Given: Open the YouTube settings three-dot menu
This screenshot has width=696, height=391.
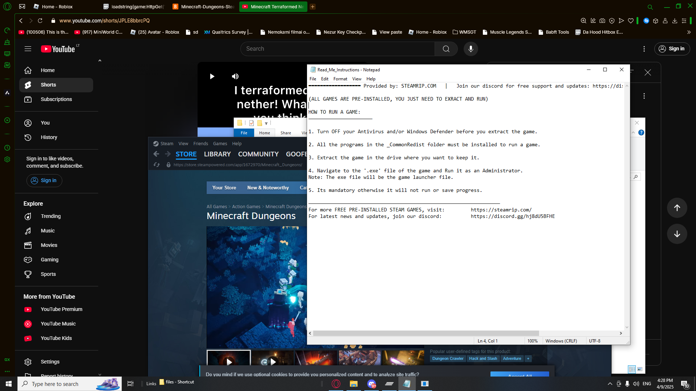Looking at the screenshot, I should tap(644, 49).
